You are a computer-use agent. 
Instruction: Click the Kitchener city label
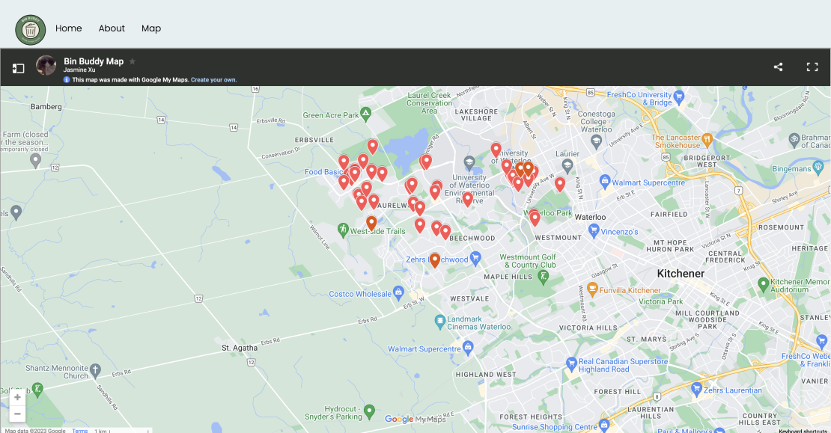pyautogui.click(x=681, y=274)
